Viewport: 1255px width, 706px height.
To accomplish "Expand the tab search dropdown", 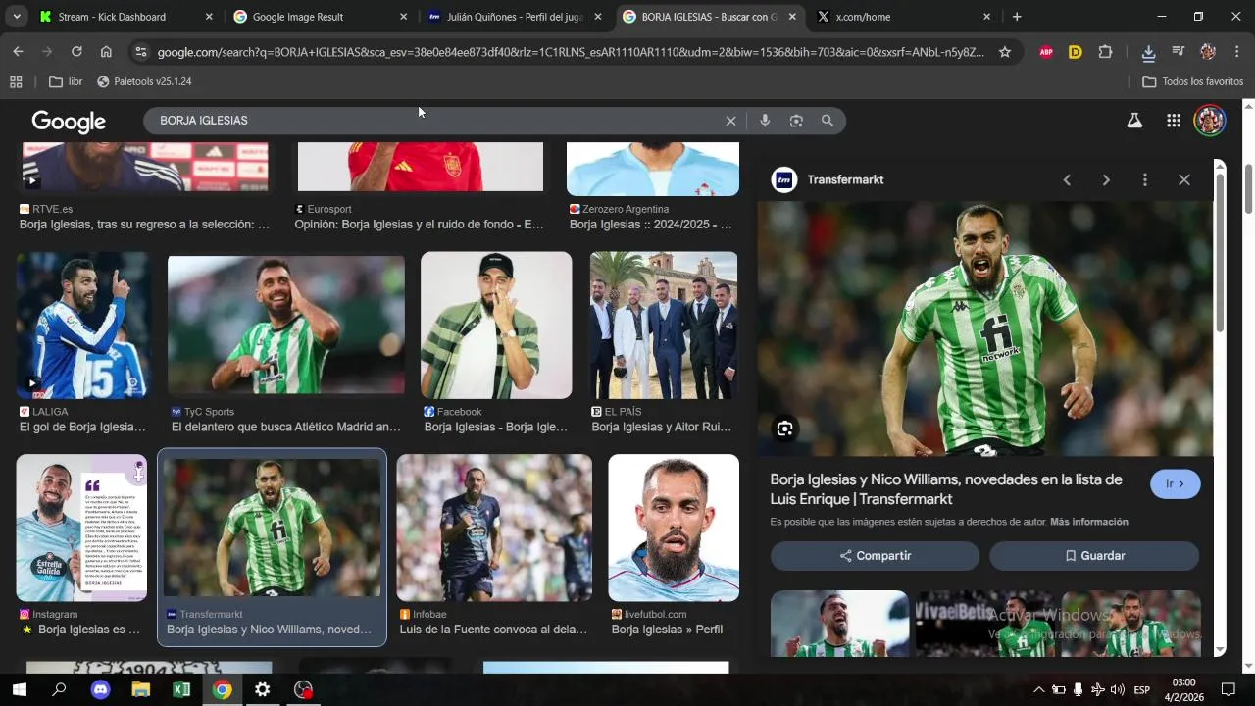I will 17,17.
